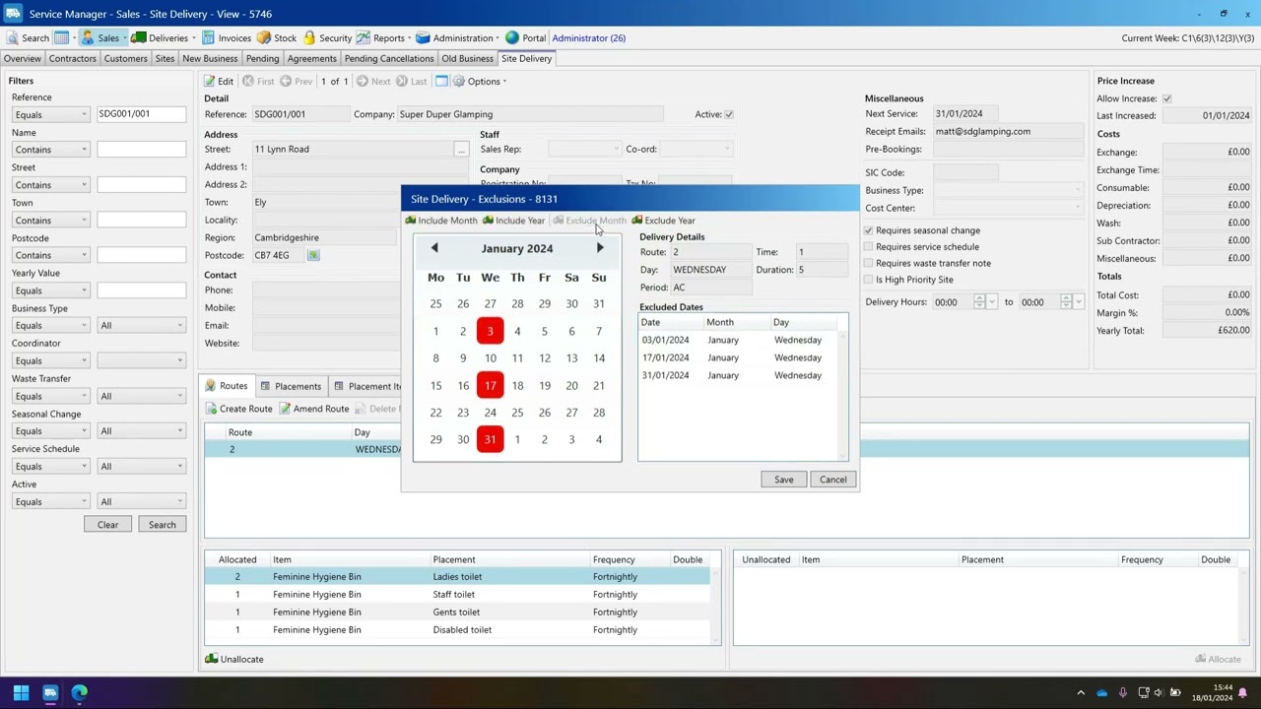Open the Business Type value dropdown
The image size is (1261, 709).
click(141, 326)
